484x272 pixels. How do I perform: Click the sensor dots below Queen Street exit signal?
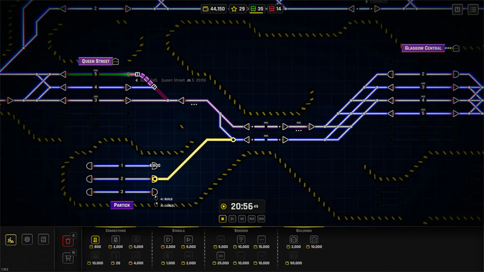(x=194, y=105)
